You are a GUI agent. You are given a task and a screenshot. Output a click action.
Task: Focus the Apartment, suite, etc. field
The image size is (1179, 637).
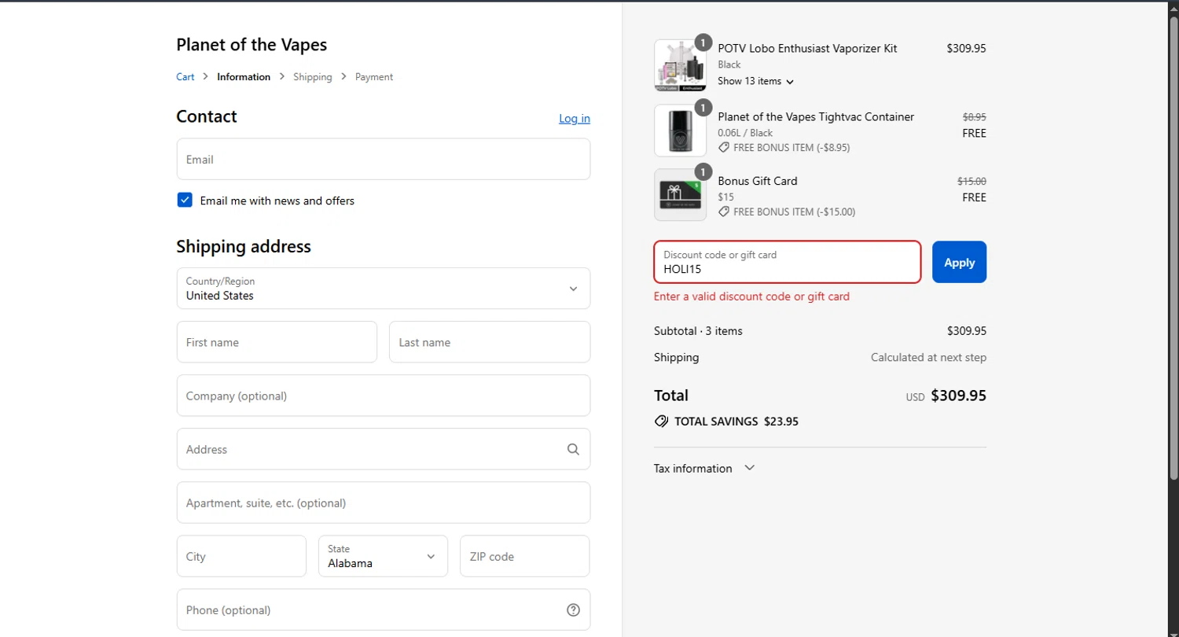pyautogui.click(x=384, y=503)
